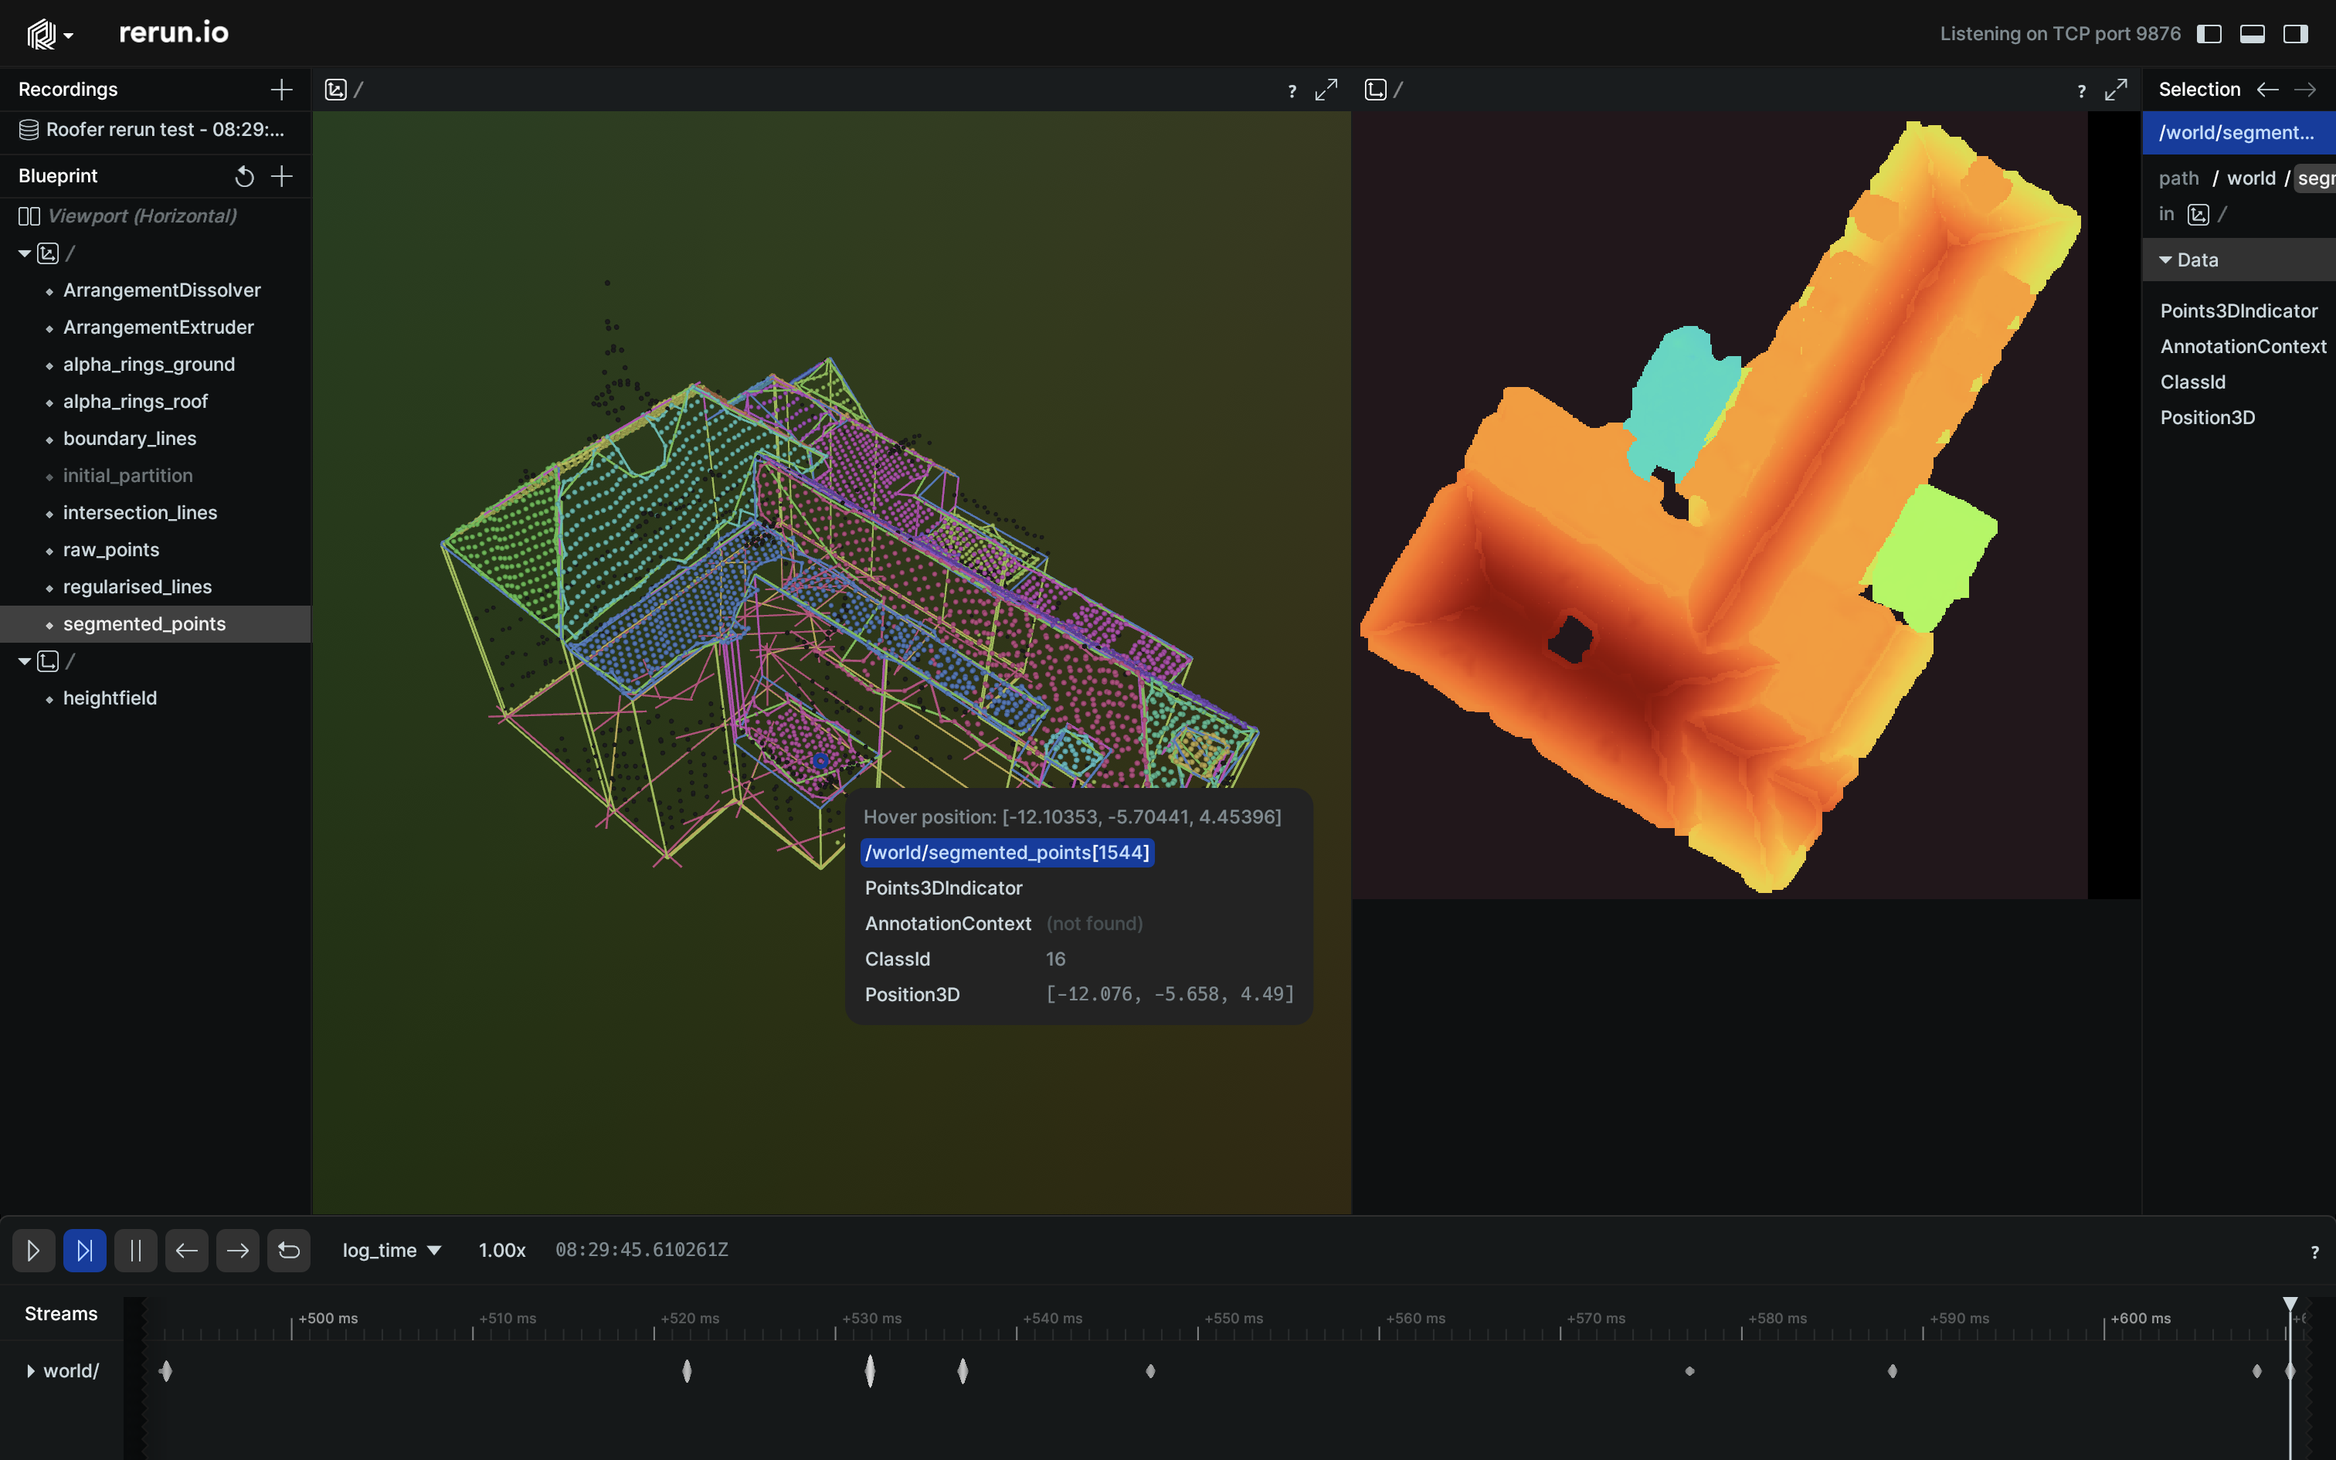Click the help question mark icon bottom right
The width and height of the screenshot is (2336, 1460).
[2314, 1251]
